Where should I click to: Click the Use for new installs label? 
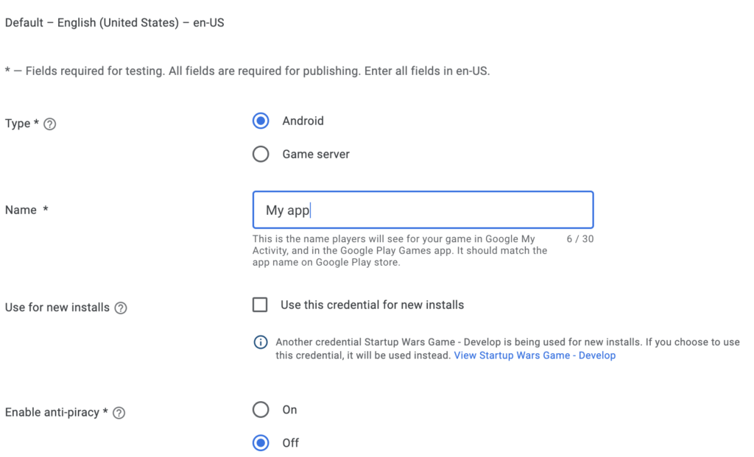coord(57,308)
